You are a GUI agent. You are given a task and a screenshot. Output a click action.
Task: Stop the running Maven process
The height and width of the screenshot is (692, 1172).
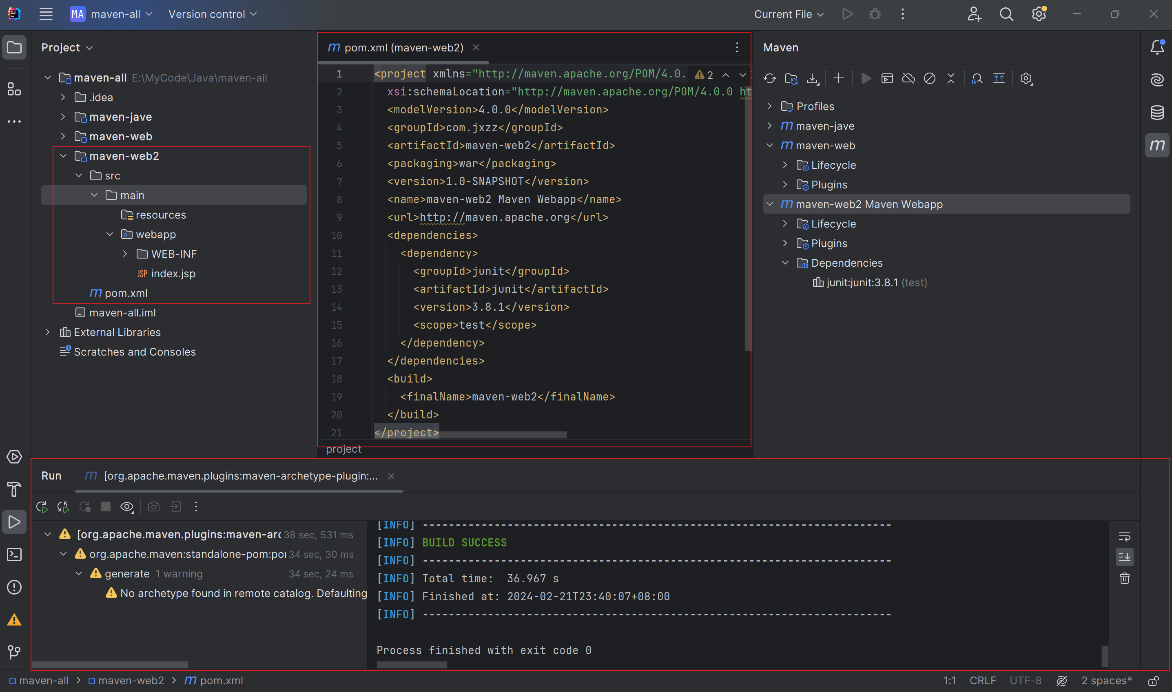106,507
